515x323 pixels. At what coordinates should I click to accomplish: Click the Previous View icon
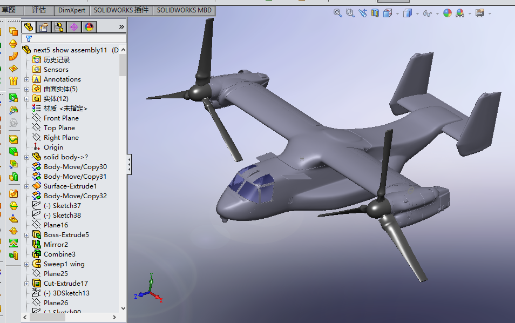tap(363, 13)
